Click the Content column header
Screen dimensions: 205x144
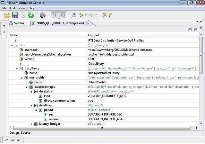click(x=143, y=35)
